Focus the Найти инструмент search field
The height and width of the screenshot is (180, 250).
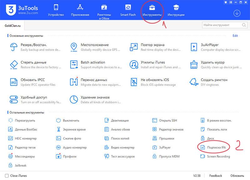[x=225, y=25]
